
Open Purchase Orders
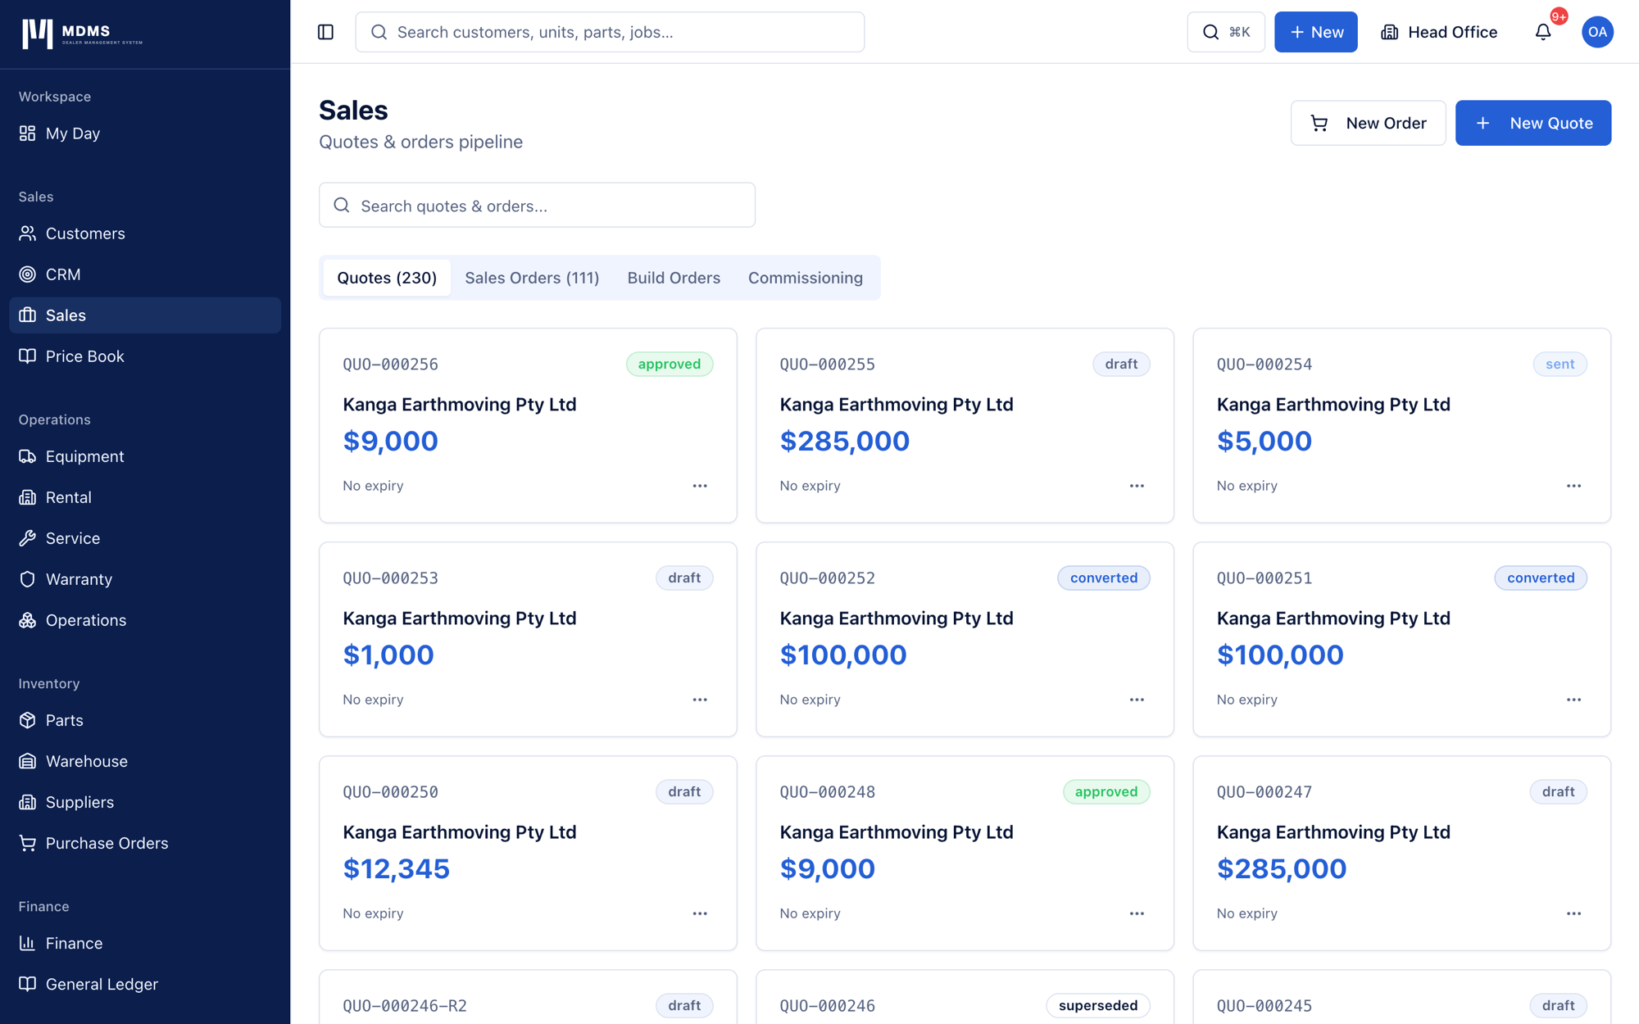tap(145, 843)
